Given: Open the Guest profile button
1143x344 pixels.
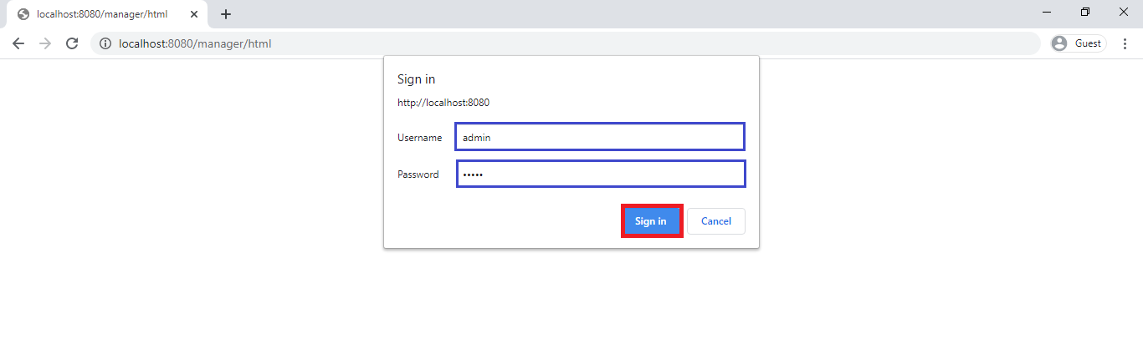Looking at the screenshot, I should coord(1079,43).
